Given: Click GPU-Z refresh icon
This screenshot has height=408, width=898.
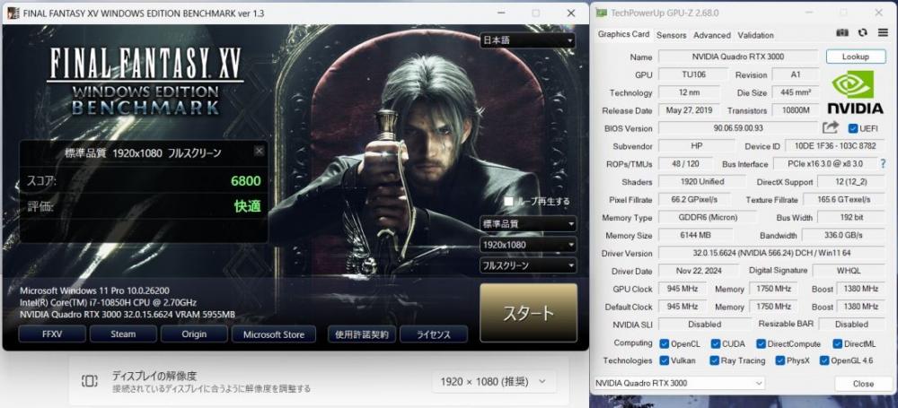Looking at the screenshot, I should tap(862, 33).
